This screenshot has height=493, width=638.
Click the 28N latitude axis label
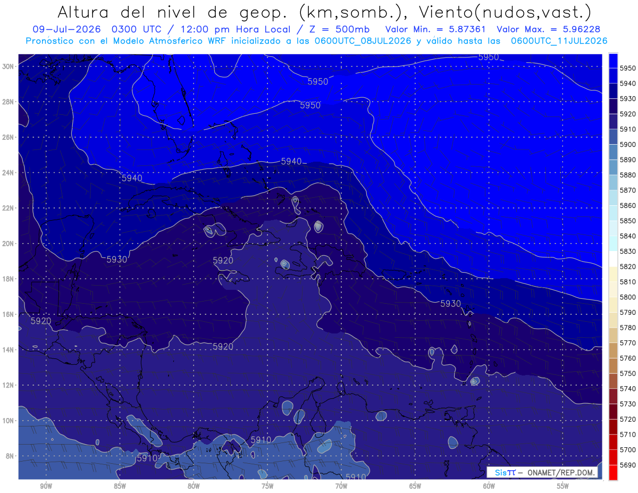9,102
